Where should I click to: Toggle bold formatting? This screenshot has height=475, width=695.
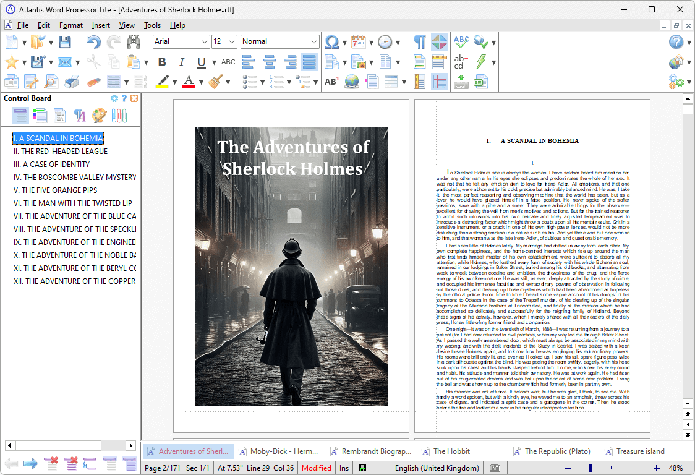pyautogui.click(x=161, y=62)
